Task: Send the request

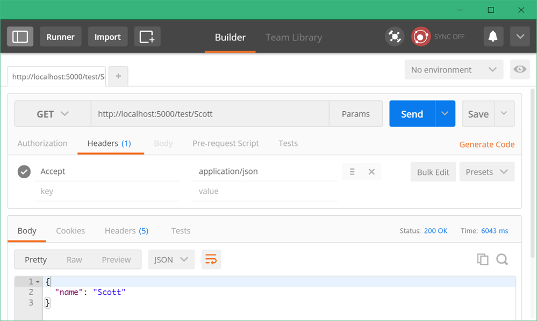Action: [411, 113]
